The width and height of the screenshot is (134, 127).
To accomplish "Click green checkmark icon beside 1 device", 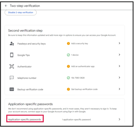I will [68, 55].
